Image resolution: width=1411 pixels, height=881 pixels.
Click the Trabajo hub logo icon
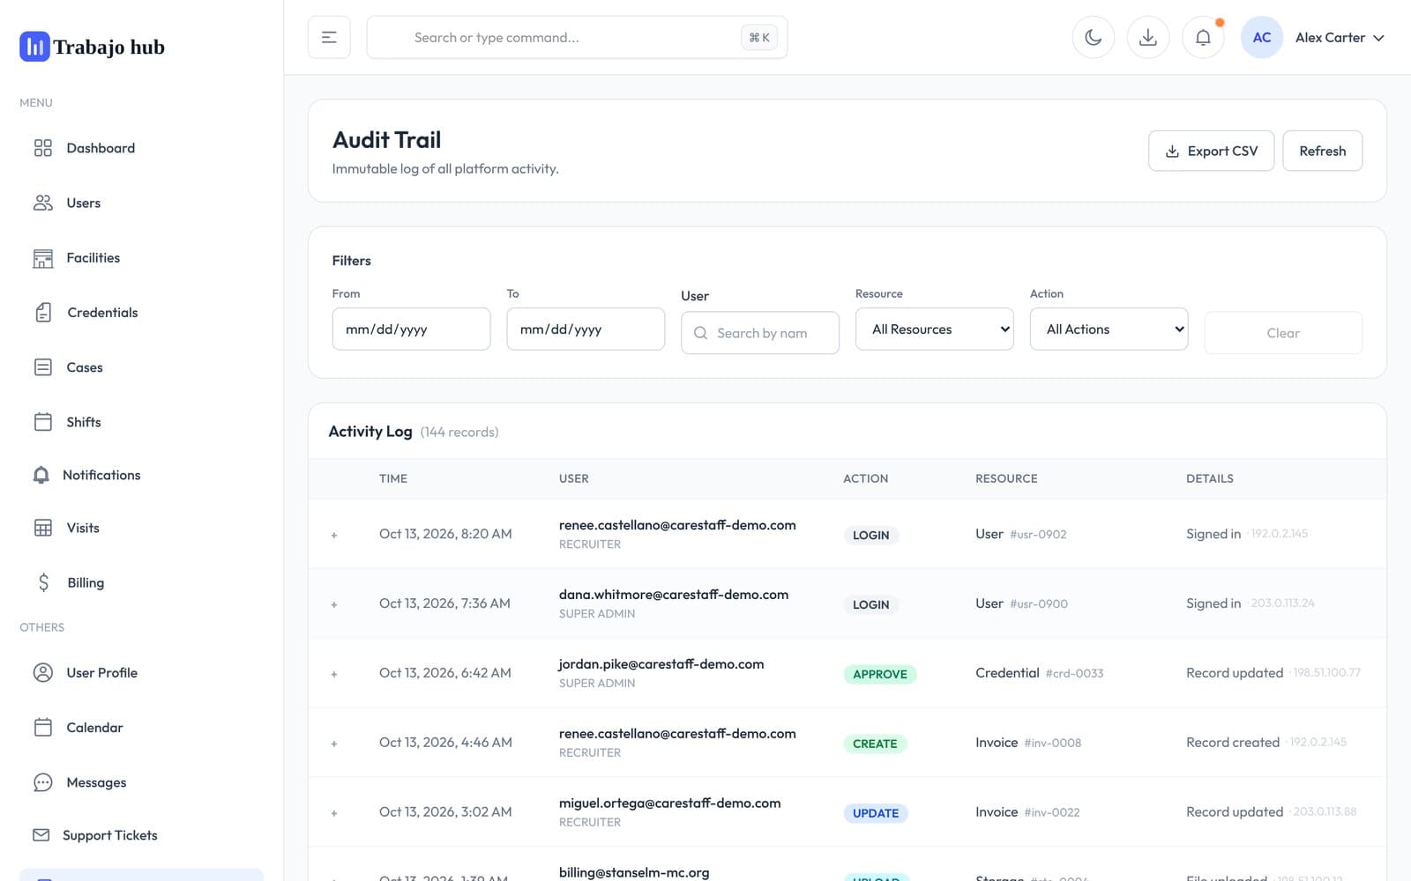point(34,47)
